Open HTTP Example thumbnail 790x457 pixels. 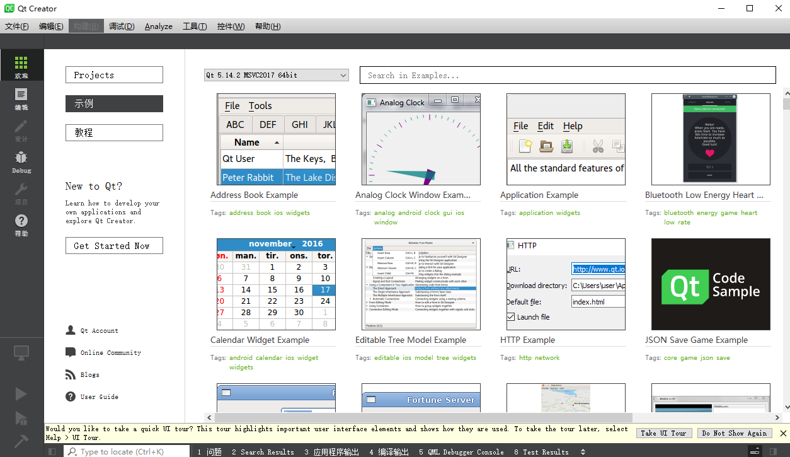click(566, 284)
